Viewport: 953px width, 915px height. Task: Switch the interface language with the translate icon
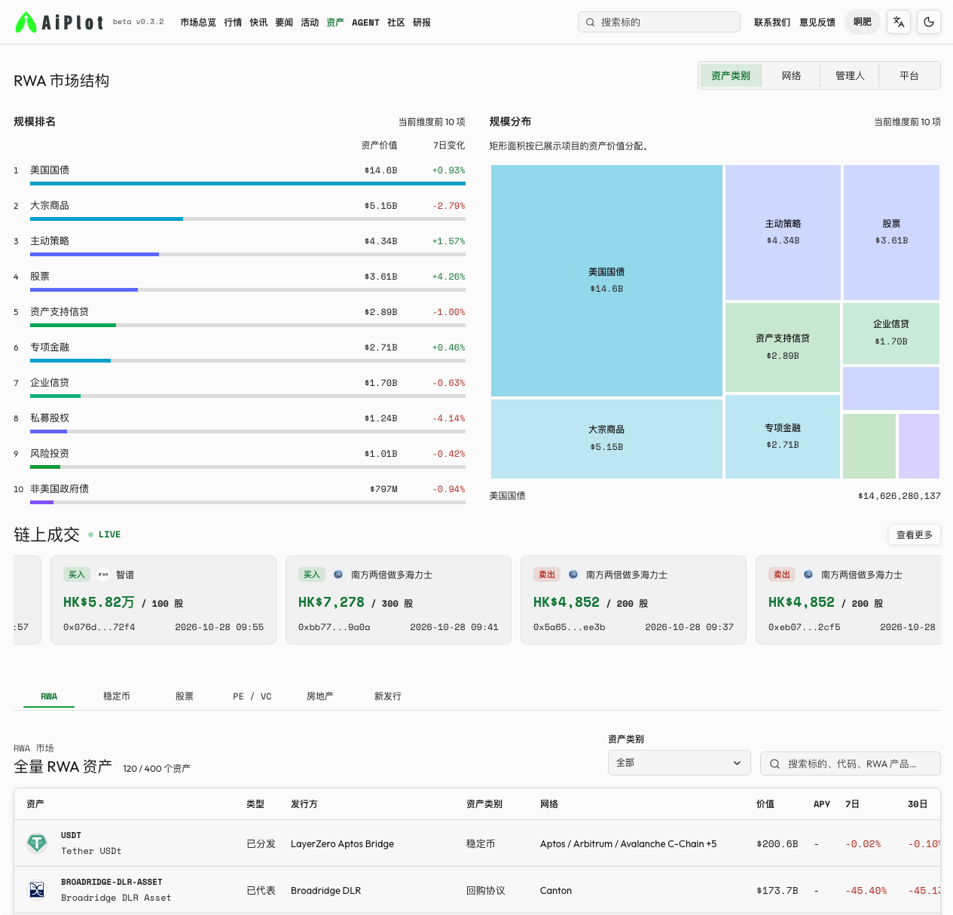(899, 22)
